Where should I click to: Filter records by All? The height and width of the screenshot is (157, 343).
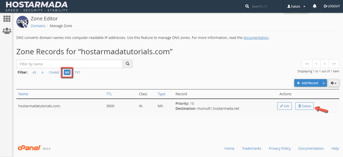click(x=34, y=73)
